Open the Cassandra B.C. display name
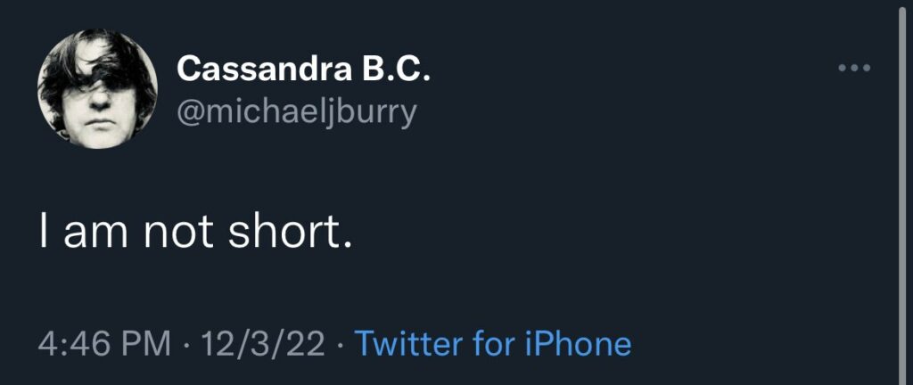Image resolution: width=913 pixels, height=385 pixels. point(303,69)
